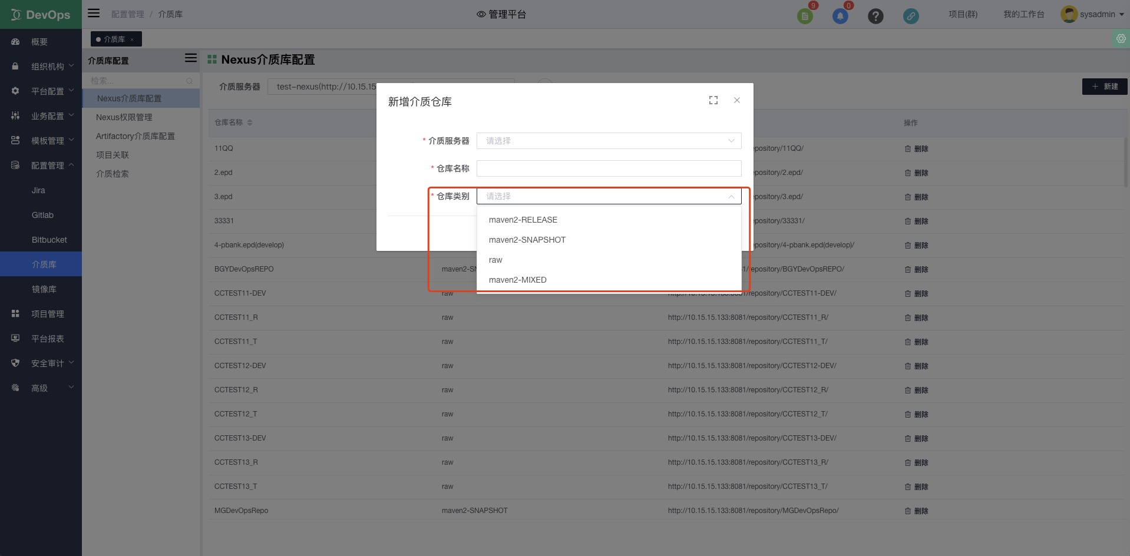This screenshot has height=556, width=1130.
Task: Click the blue link icon in header
Action: pyautogui.click(x=911, y=16)
